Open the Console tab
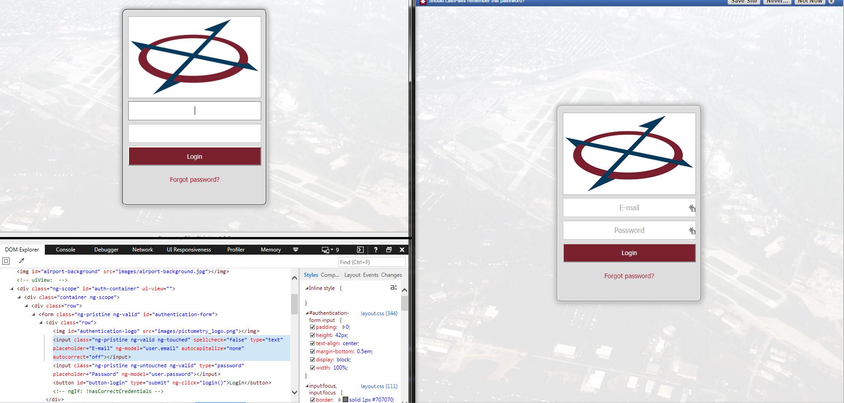Viewport: 844px width, 403px height. 66,250
